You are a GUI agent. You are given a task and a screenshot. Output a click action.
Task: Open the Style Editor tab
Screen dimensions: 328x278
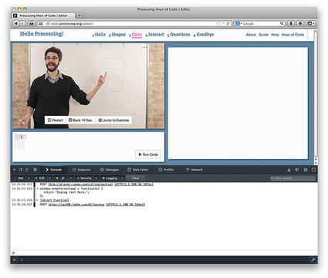138,170
